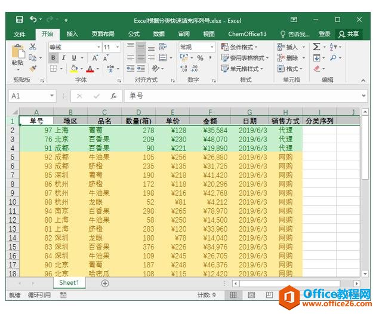This screenshot has width=376, height=314.
Task: Switch to the 公式 Formulas tab
Action: (x=134, y=34)
